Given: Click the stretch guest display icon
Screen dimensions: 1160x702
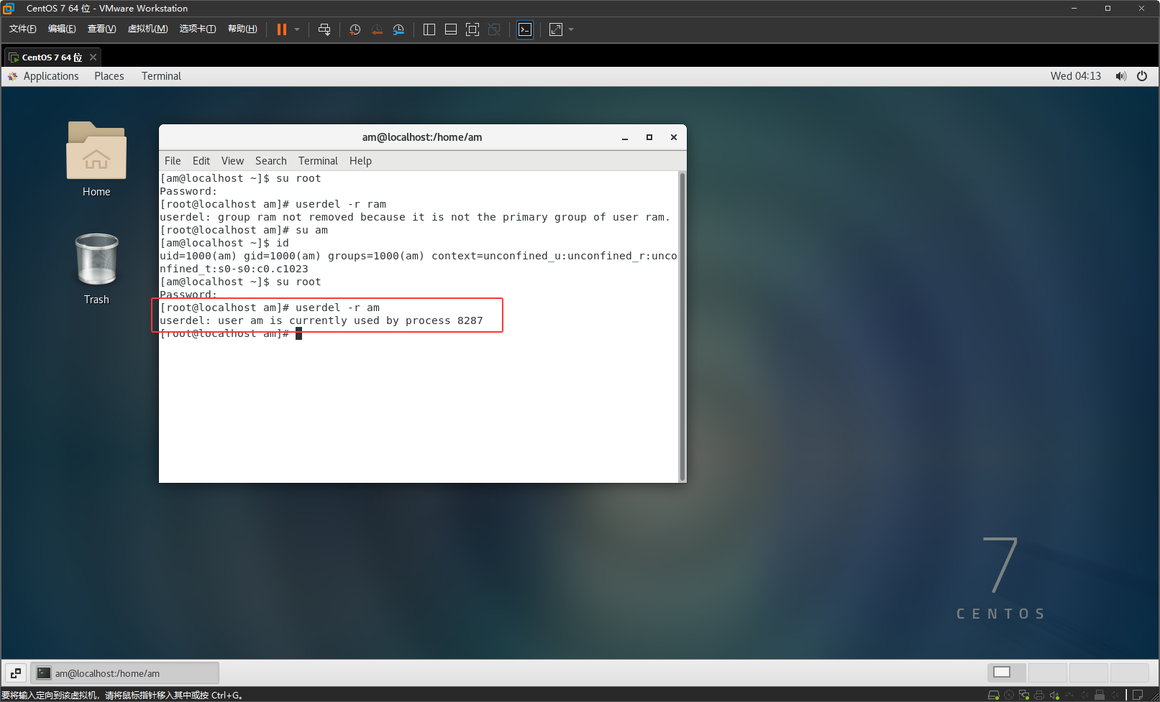Looking at the screenshot, I should tap(556, 29).
